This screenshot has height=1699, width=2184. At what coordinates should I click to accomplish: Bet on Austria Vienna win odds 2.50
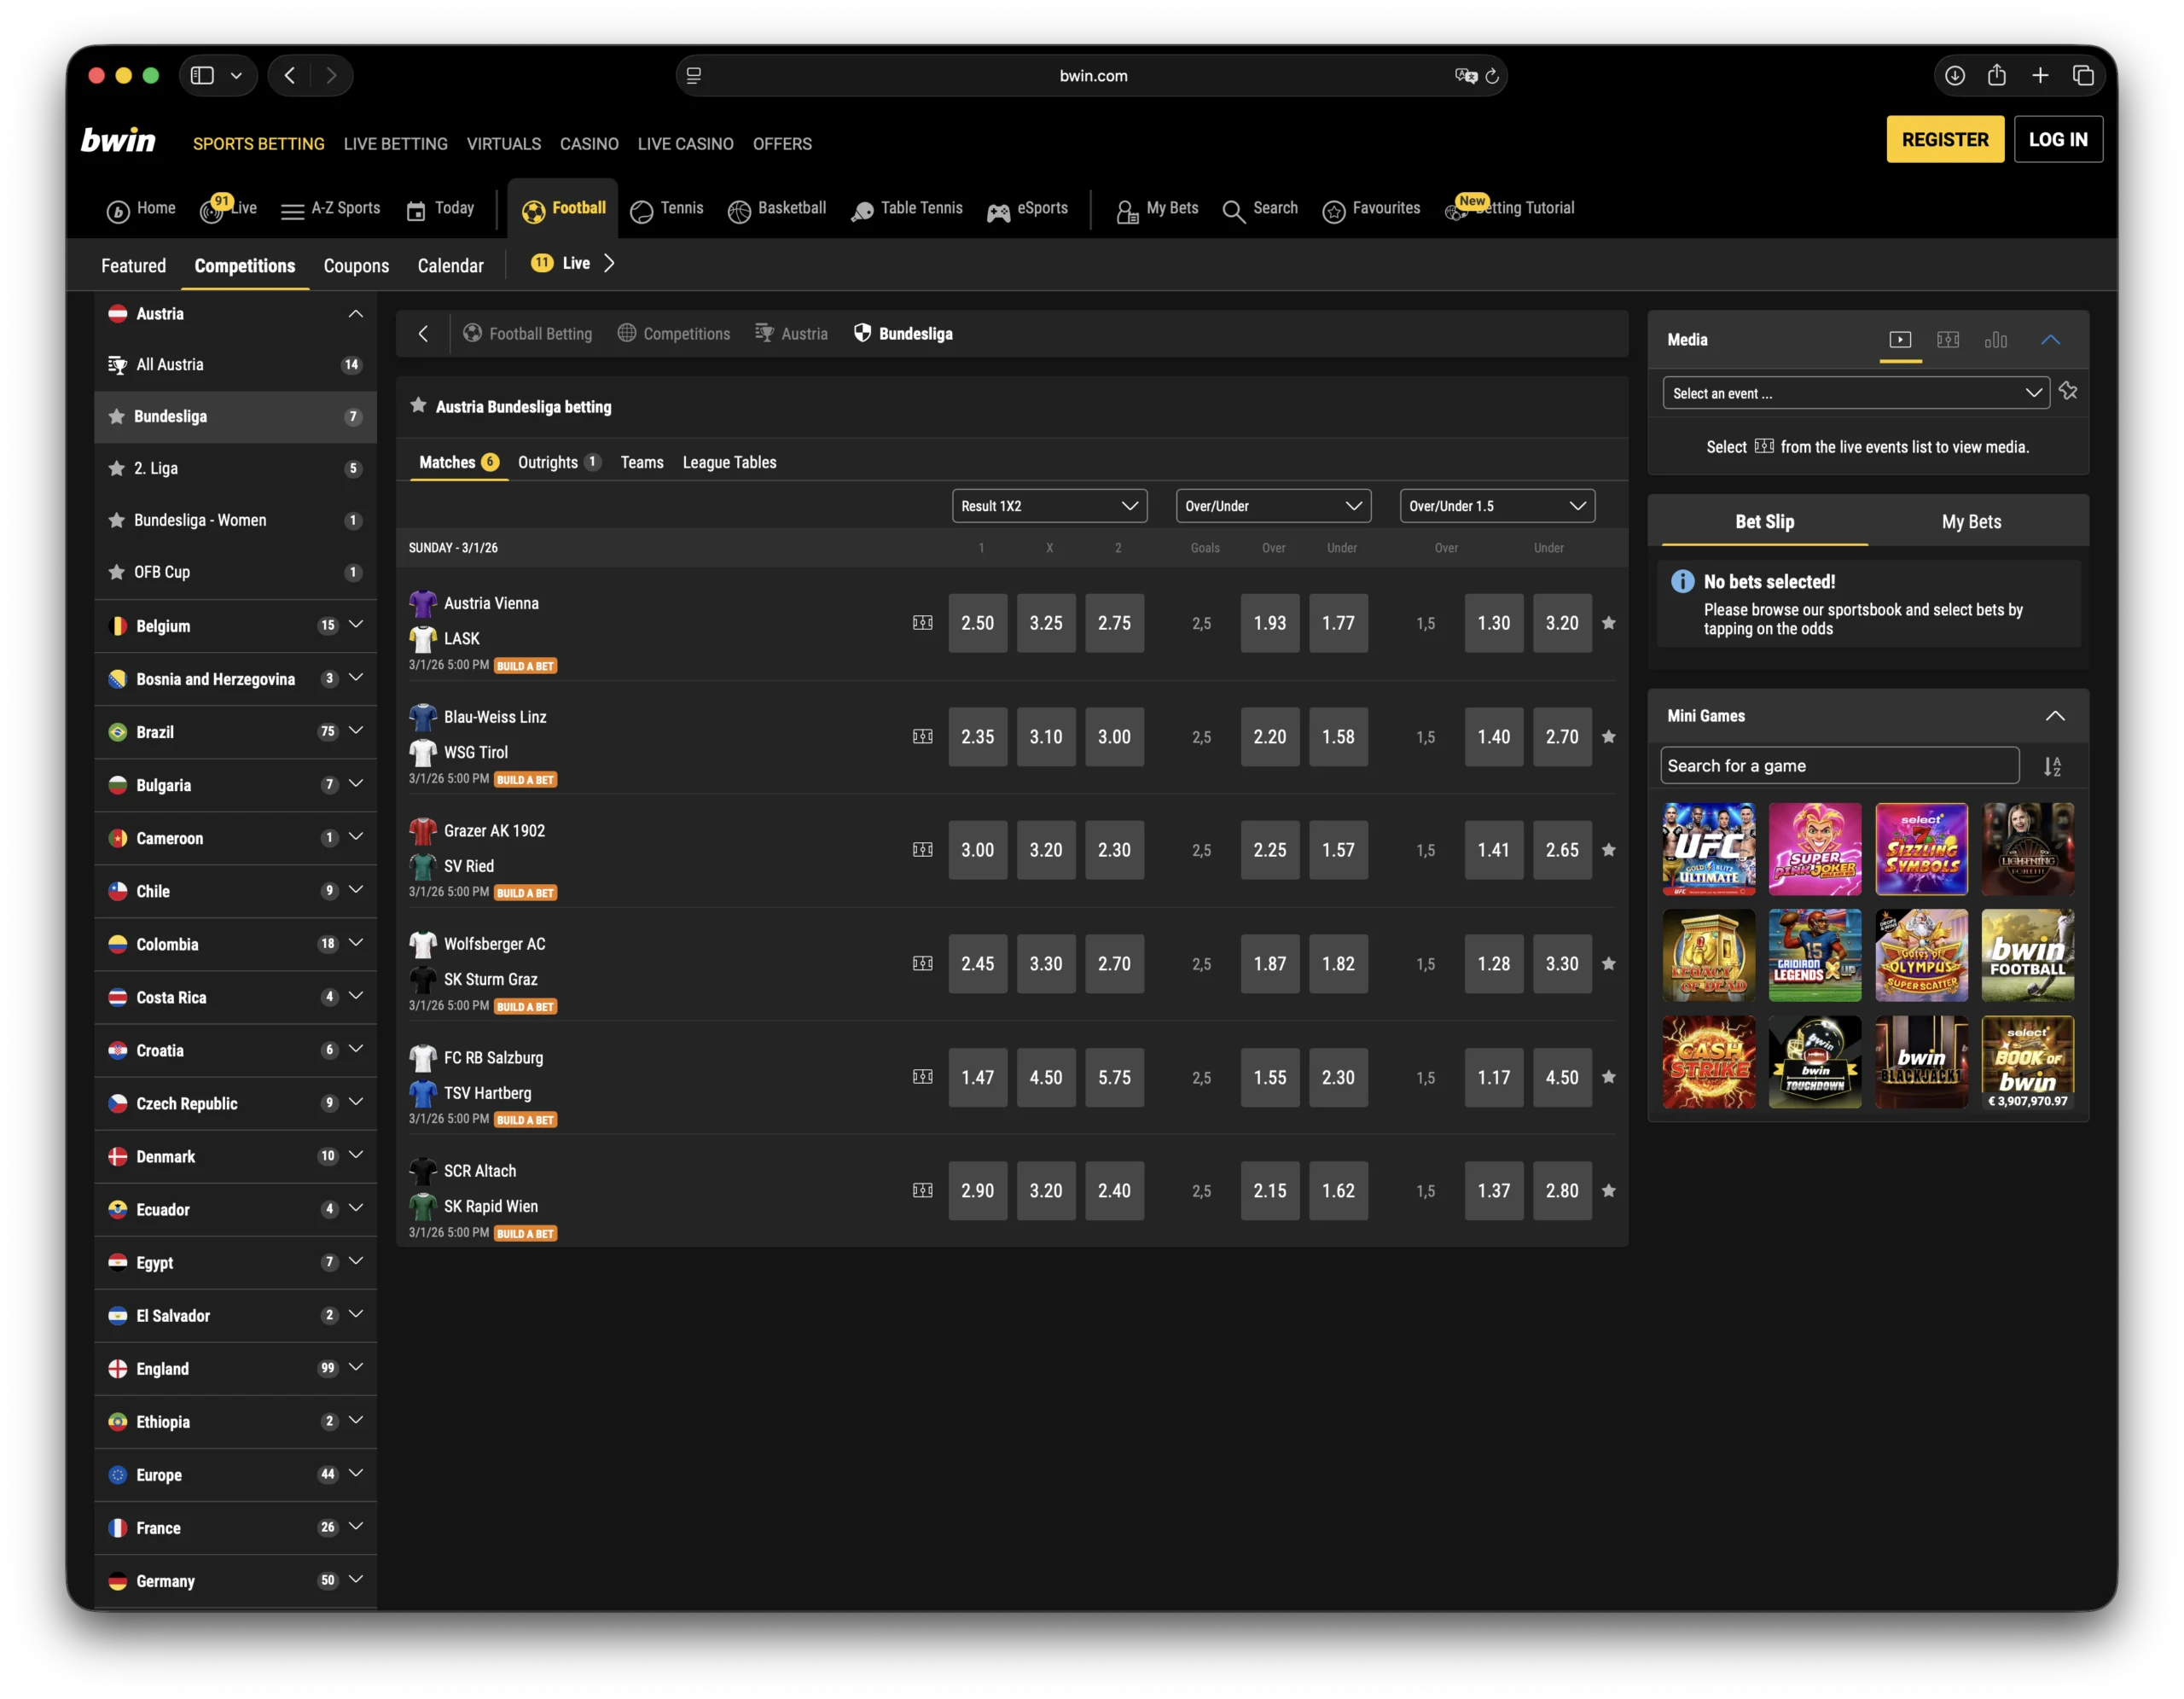pos(977,623)
